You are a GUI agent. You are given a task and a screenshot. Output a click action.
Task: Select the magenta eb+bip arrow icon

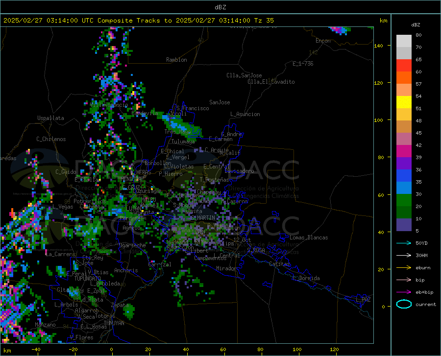point(404,292)
